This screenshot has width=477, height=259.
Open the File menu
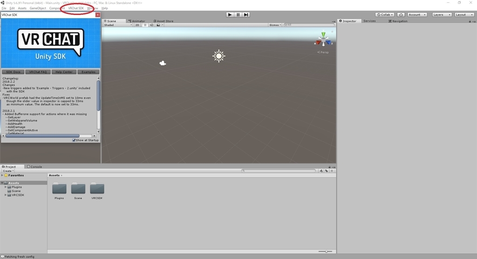(4, 8)
